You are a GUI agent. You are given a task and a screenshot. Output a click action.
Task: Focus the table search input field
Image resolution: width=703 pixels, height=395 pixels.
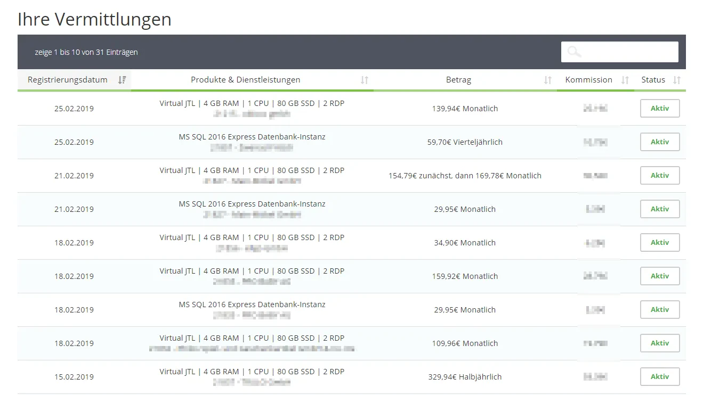(x=619, y=52)
